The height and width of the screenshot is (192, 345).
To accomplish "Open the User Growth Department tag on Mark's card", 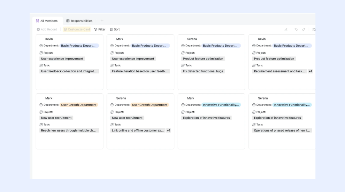I will pyautogui.click(x=79, y=105).
